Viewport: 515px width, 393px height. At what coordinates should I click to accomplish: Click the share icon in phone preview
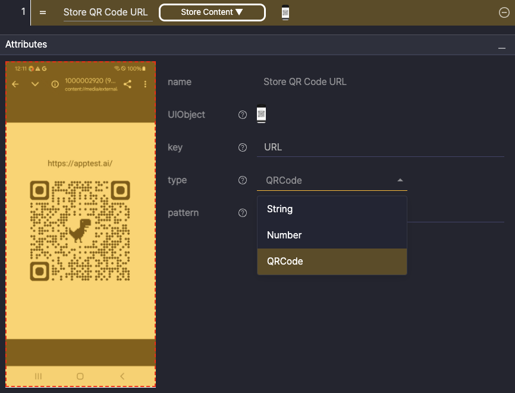[127, 84]
